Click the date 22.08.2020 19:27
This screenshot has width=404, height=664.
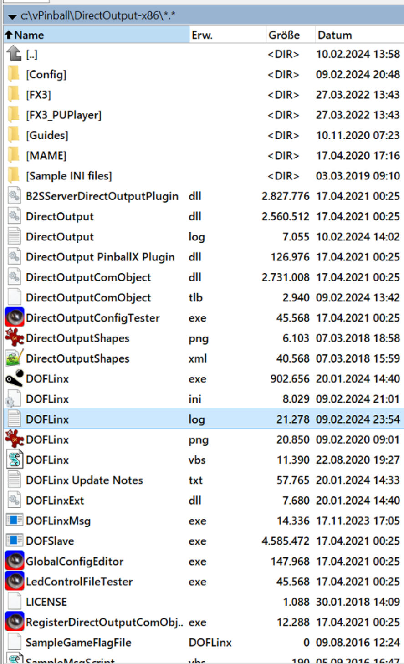[x=358, y=460]
